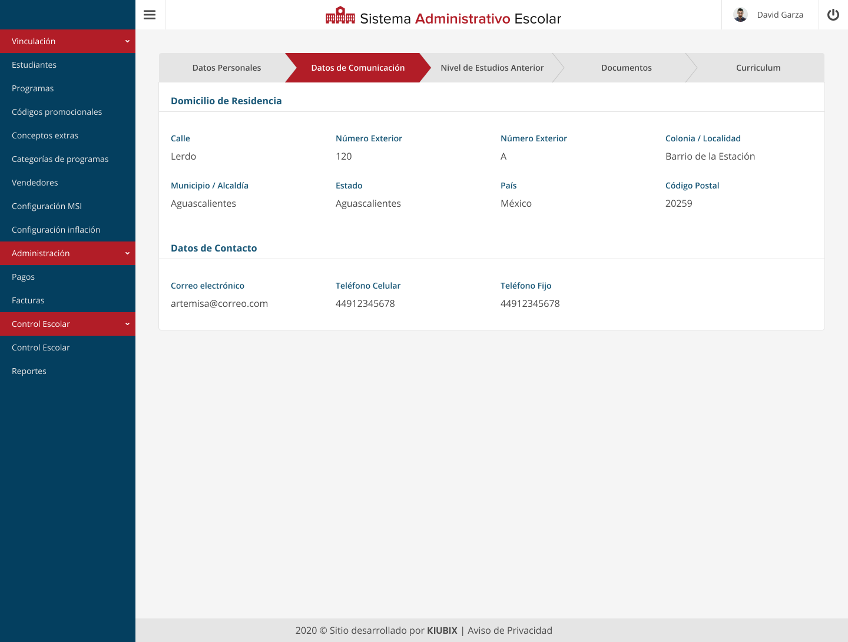Click the KIUBIX footer link

442,630
